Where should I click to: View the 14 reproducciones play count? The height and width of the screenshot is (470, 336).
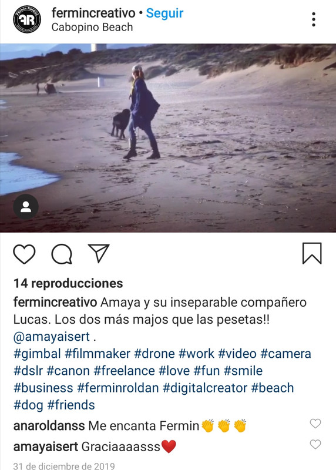(68, 283)
